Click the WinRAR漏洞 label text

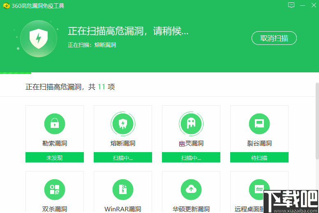[123, 209]
